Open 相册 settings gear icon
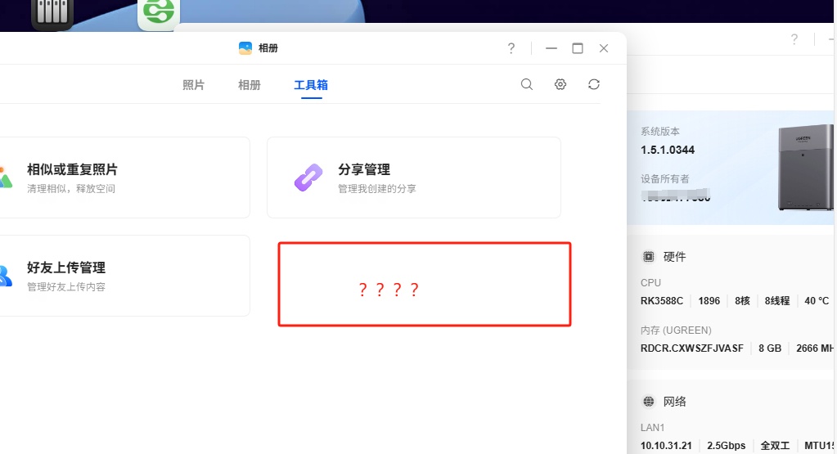 click(x=560, y=84)
